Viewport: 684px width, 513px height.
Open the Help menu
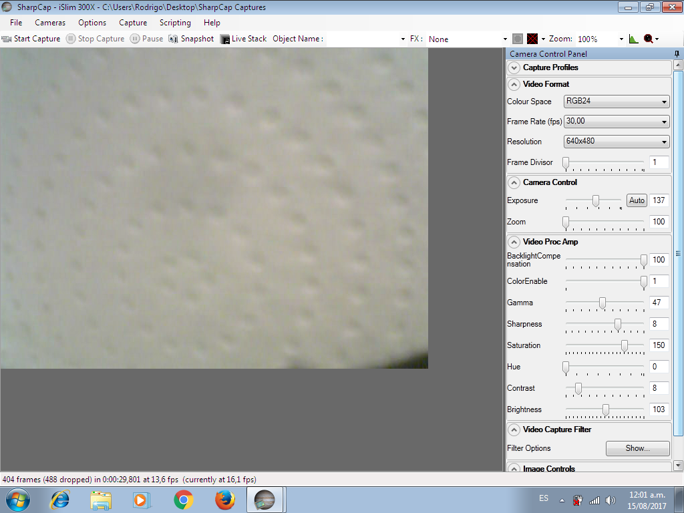click(212, 23)
